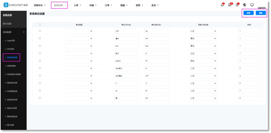Open the 财务 top menu

coord(139,5)
